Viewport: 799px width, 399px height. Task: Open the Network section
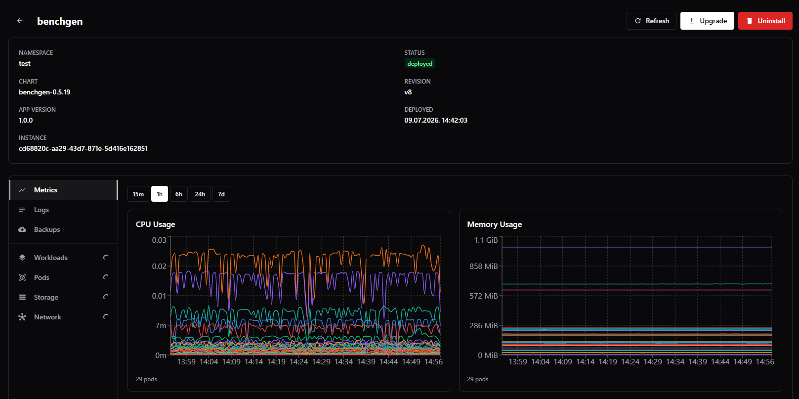pos(63,317)
